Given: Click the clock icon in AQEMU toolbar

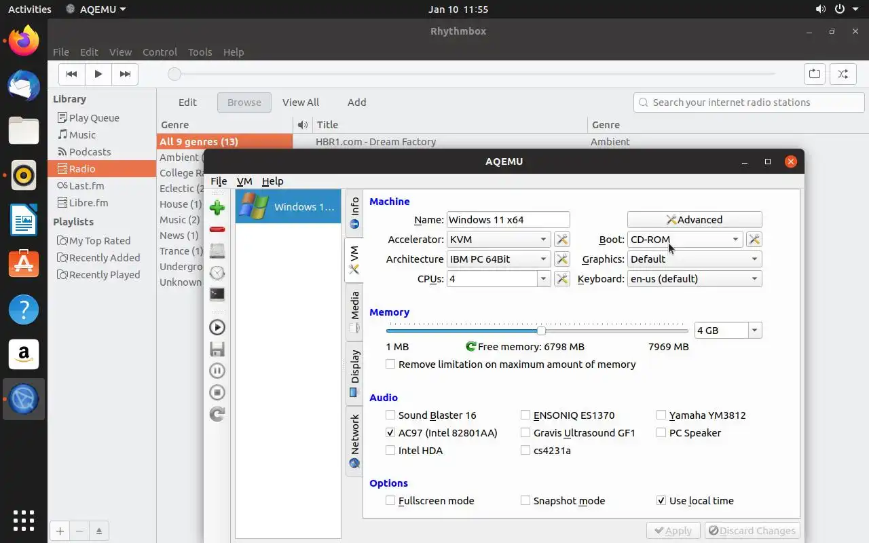Looking at the screenshot, I should coord(217,273).
